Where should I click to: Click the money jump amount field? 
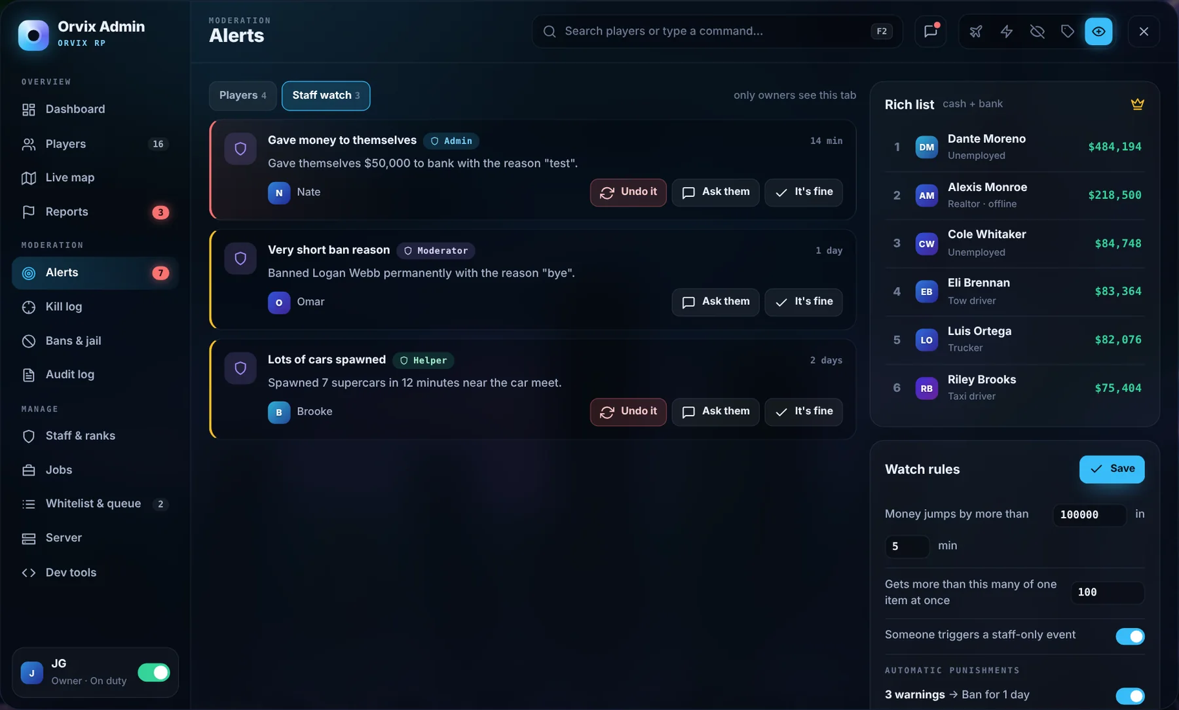coord(1089,515)
